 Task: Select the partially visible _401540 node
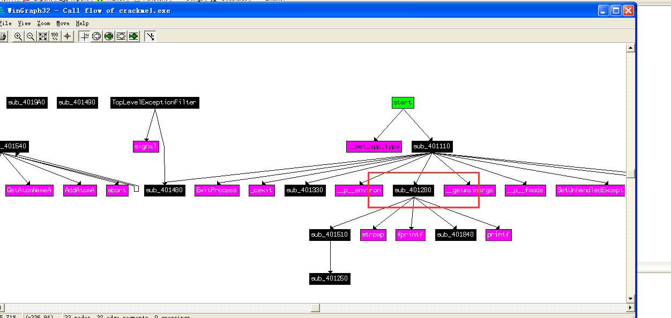pyautogui.click(x=14, y=146)
